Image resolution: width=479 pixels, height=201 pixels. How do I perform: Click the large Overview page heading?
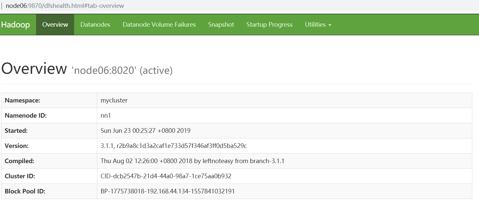(34, 69)
